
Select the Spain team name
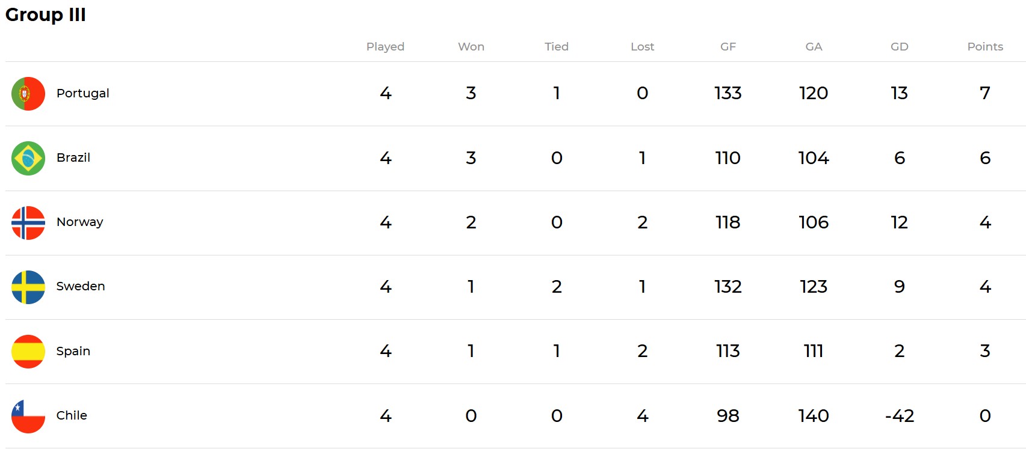click(73, 351)
